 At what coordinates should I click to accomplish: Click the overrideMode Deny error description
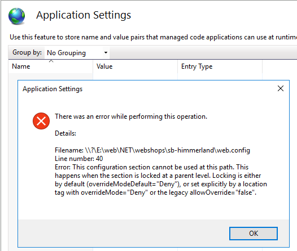[161, 180]
